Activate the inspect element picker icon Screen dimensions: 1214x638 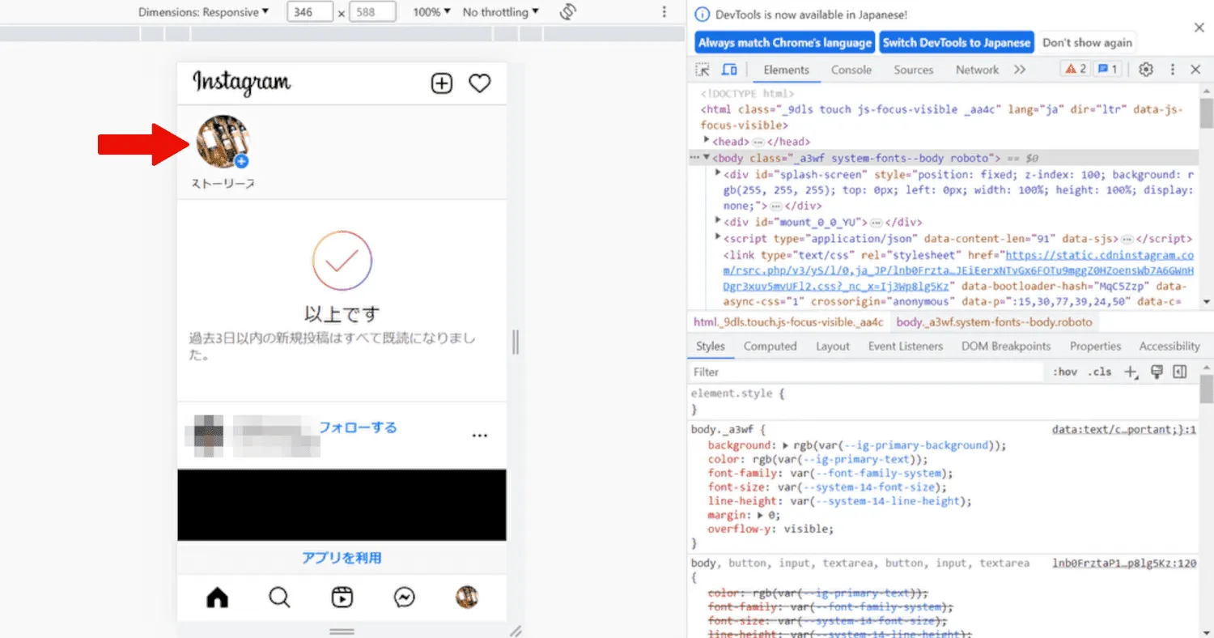(703, 70)
